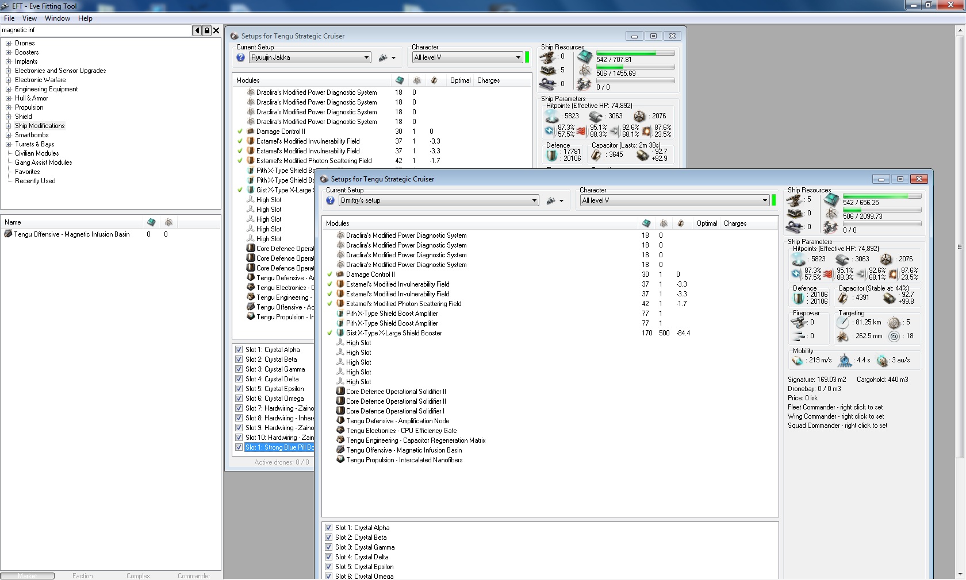Uncheck Slot 2: Crystal Beta in Ryuujin Jakka window
The width and height of the screenshot is (966, 580).
tap(239, 359)
